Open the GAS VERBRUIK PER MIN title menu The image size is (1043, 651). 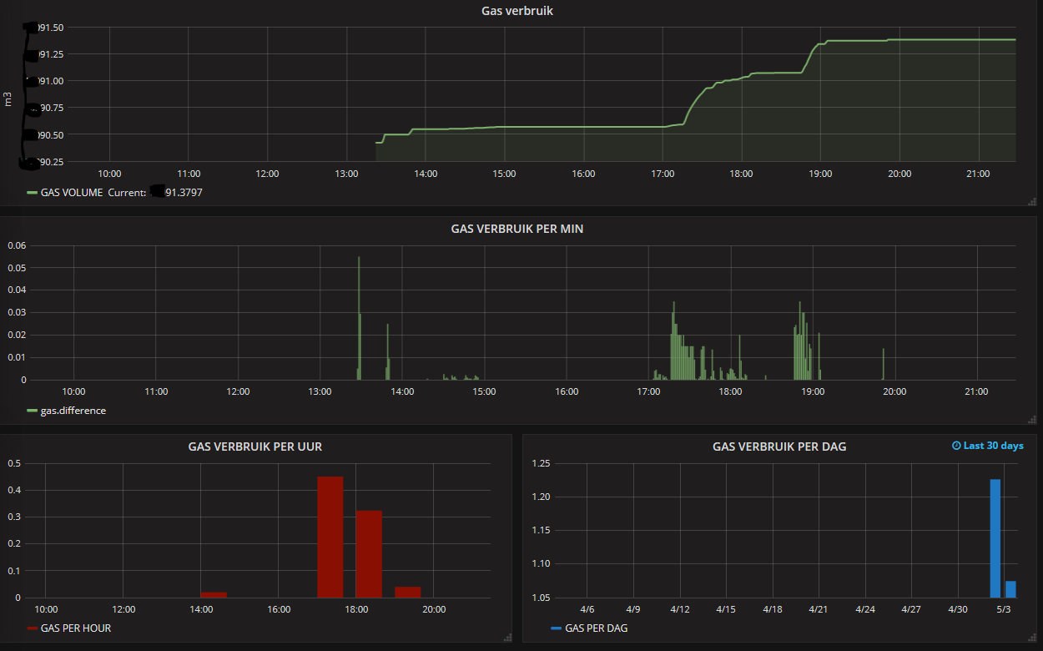coord(516,229)
